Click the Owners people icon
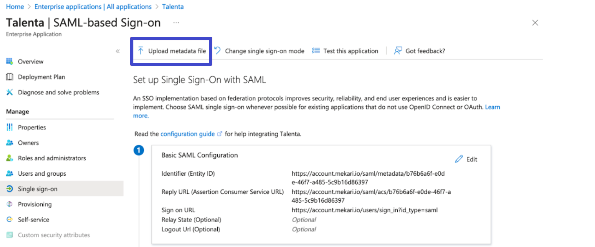Screen dimensions: 595x247 pos(10,143)
